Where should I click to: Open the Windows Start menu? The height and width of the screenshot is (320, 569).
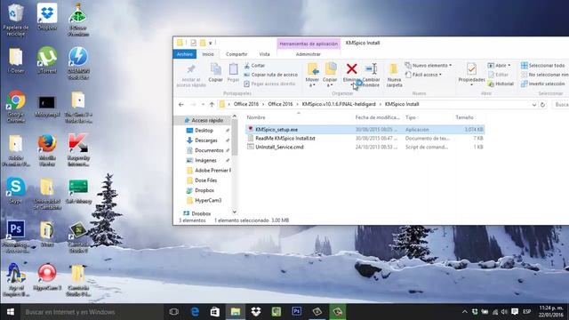click(10, 312)
